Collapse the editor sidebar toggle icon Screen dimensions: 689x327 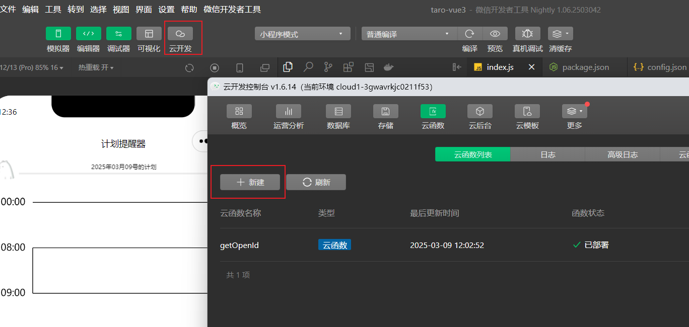click(x=457, y=67)
